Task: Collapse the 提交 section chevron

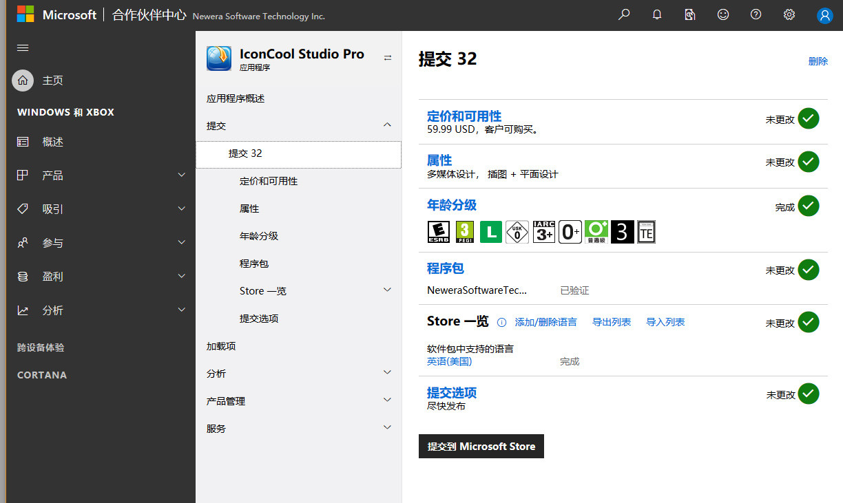Action: 387,125
